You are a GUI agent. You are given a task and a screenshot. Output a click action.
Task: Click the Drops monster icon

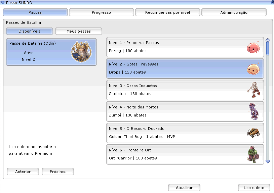tap(253, 68)
